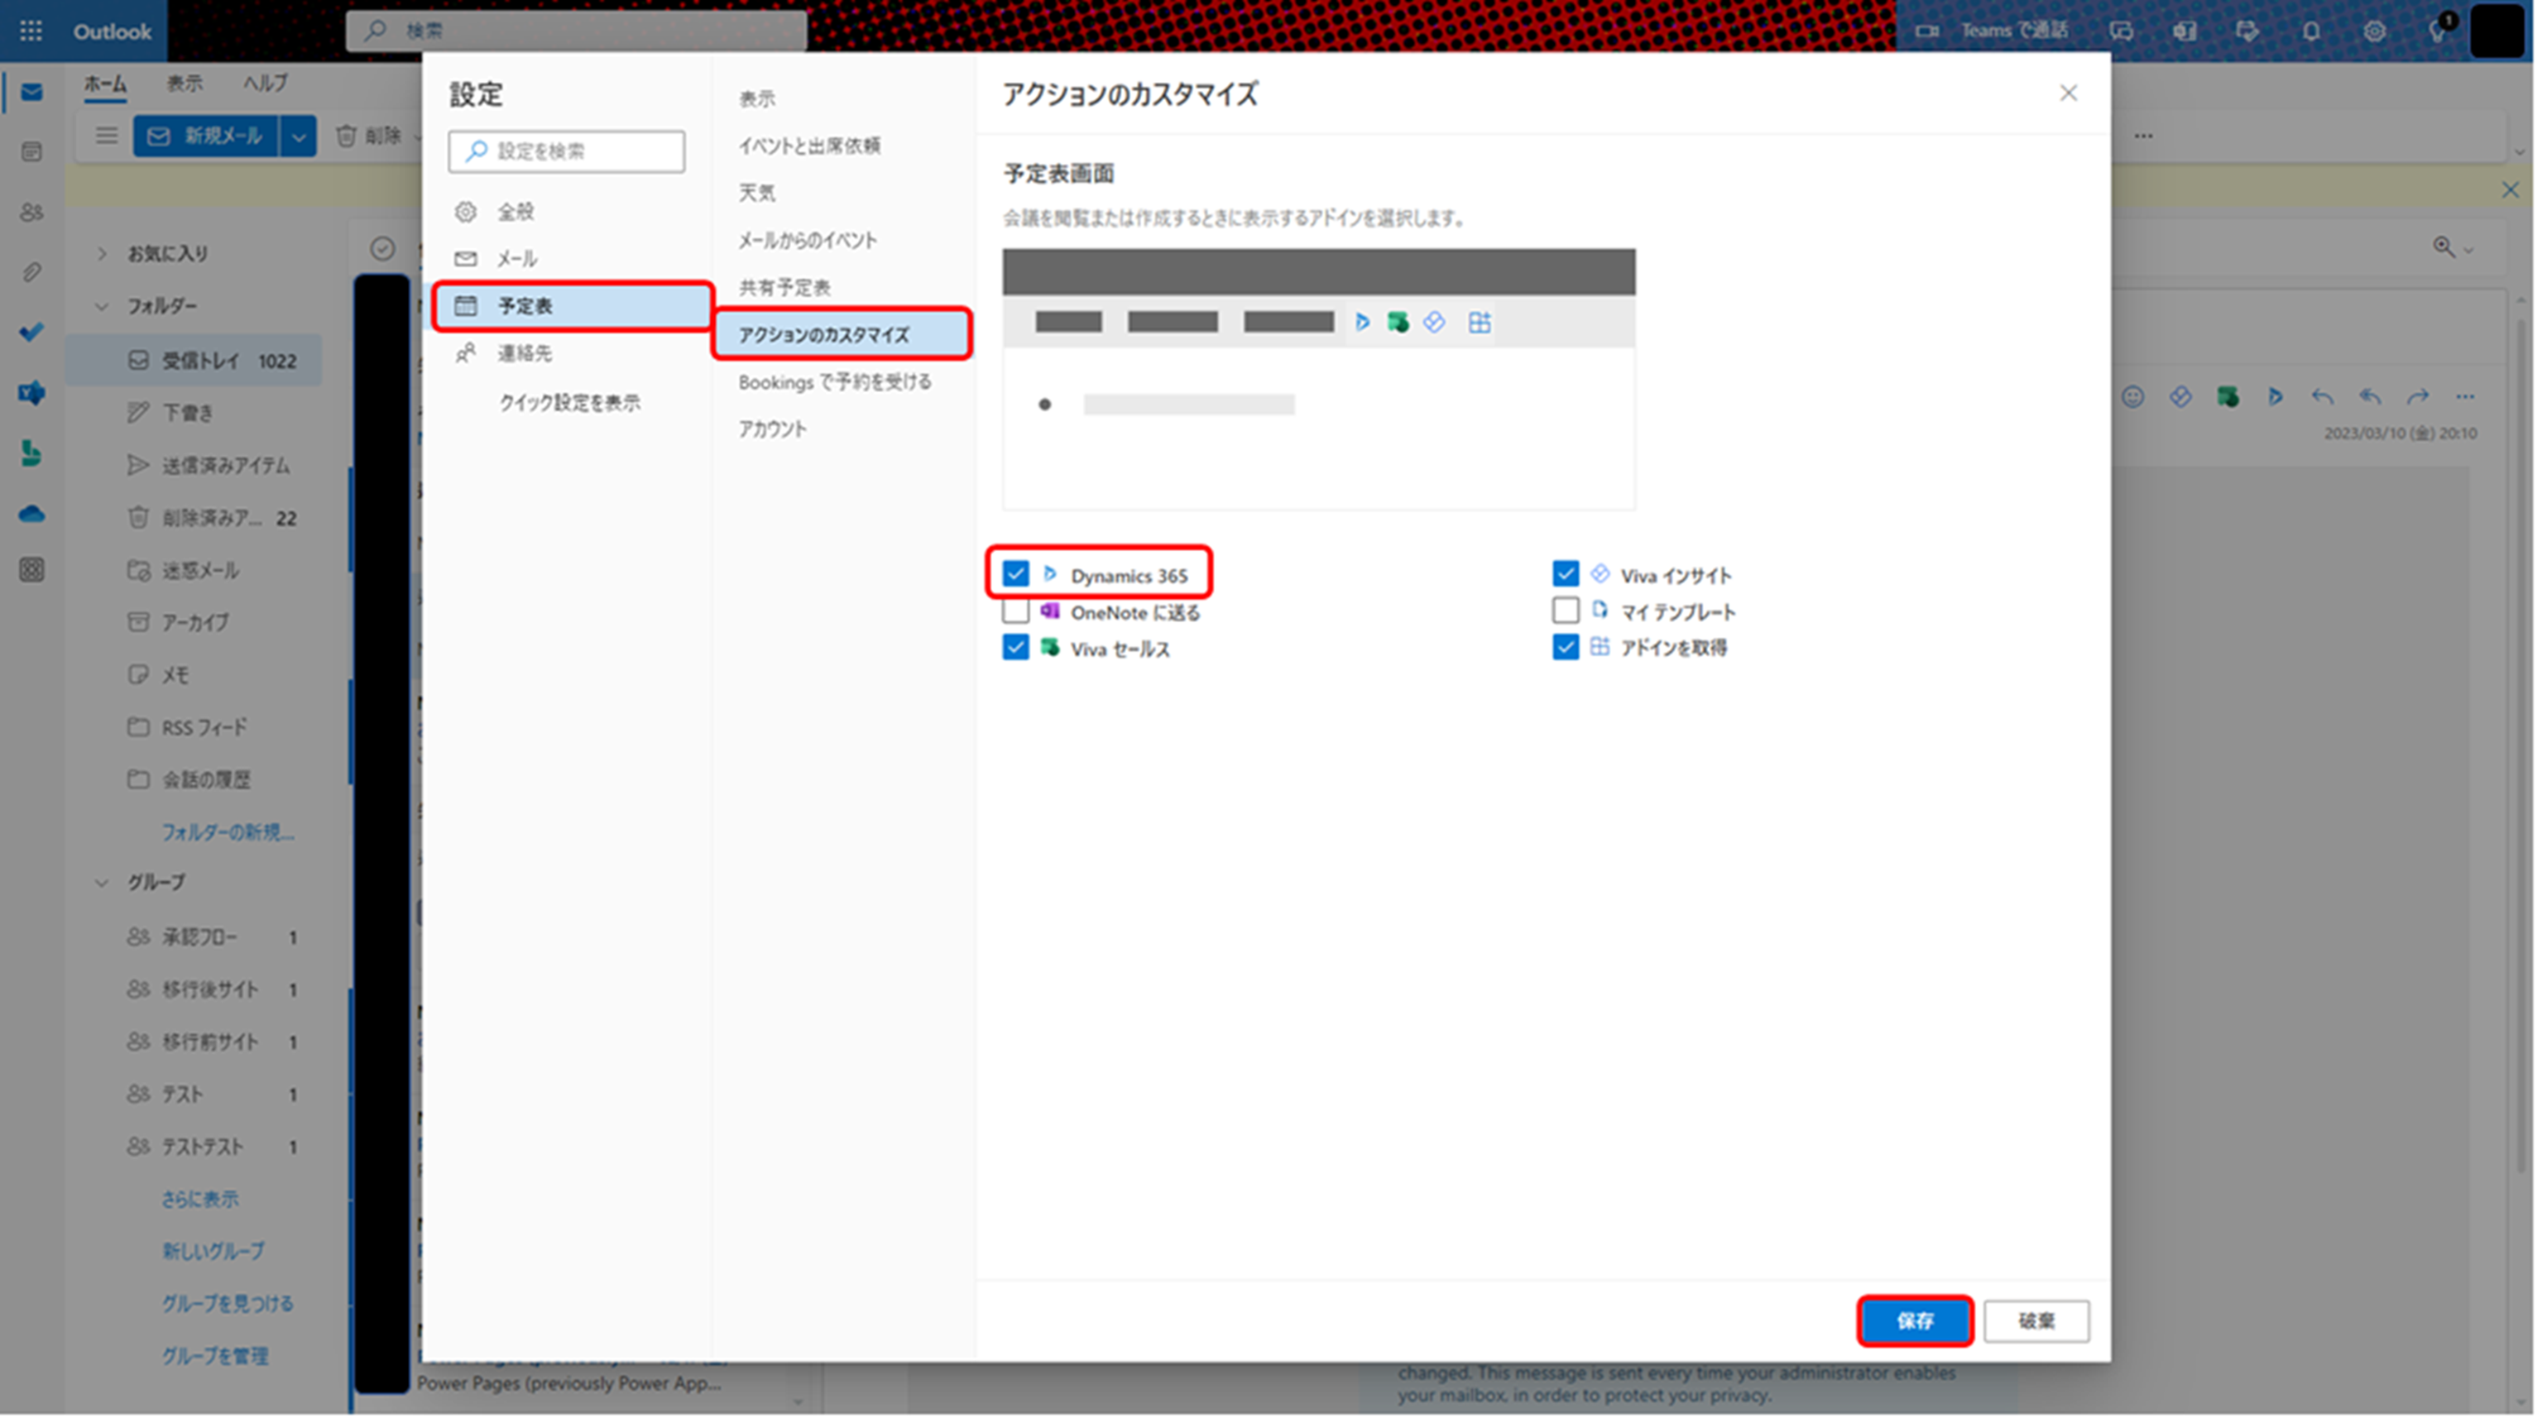Open Yammer icon in left rail
This screenshot has width=2542, height=1423.
click(31, 393)
